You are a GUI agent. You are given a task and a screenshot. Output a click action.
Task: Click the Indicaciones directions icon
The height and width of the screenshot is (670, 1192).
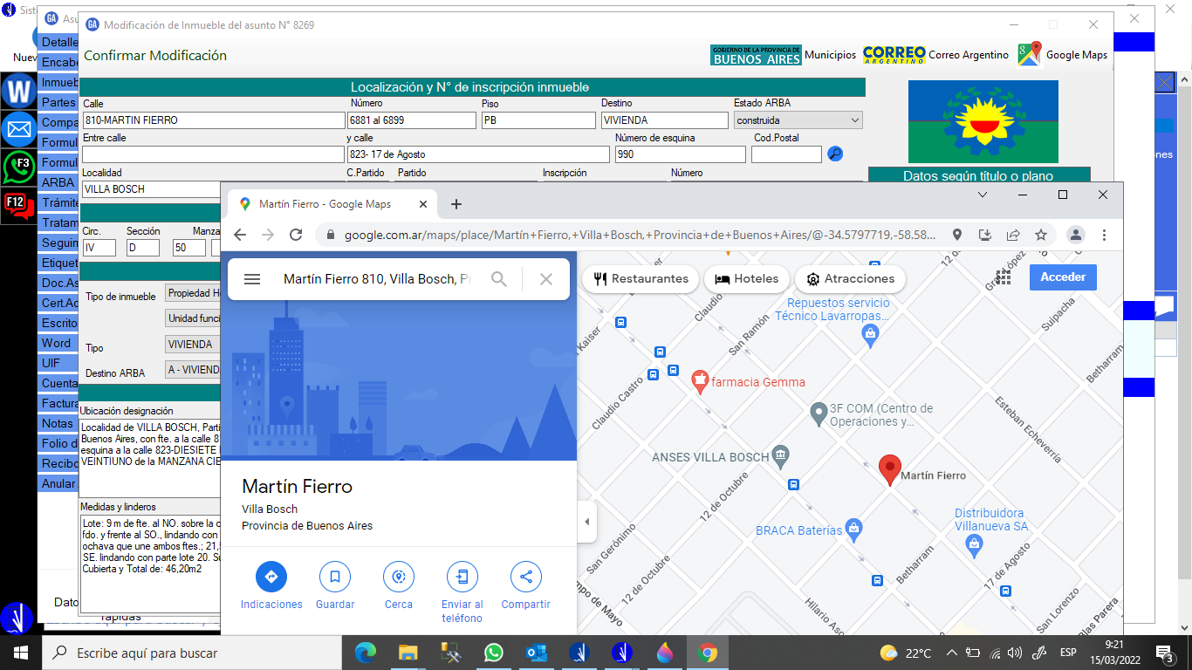(271, 577)
